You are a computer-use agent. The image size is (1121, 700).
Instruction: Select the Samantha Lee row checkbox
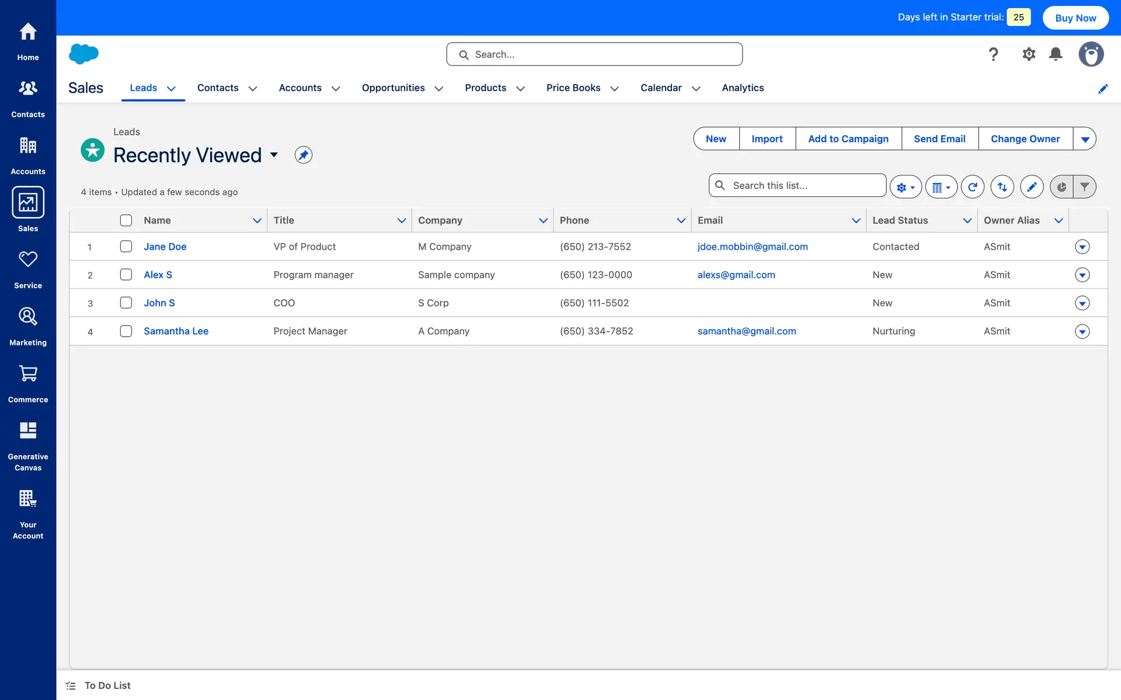126,331
